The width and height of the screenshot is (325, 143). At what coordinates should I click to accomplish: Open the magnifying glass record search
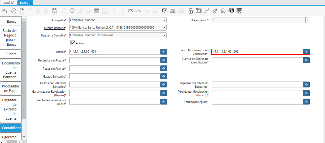click(x=72, y=11)
